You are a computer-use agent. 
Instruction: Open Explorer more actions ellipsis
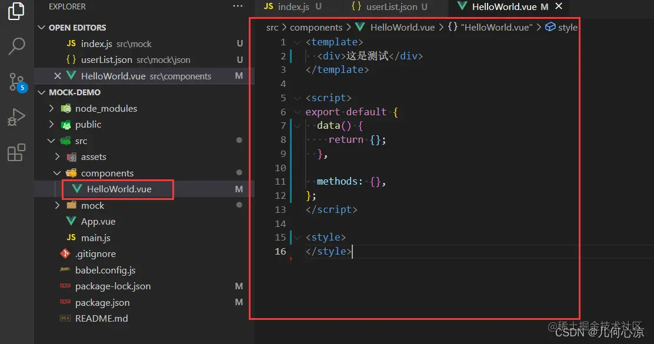(238, 6)
